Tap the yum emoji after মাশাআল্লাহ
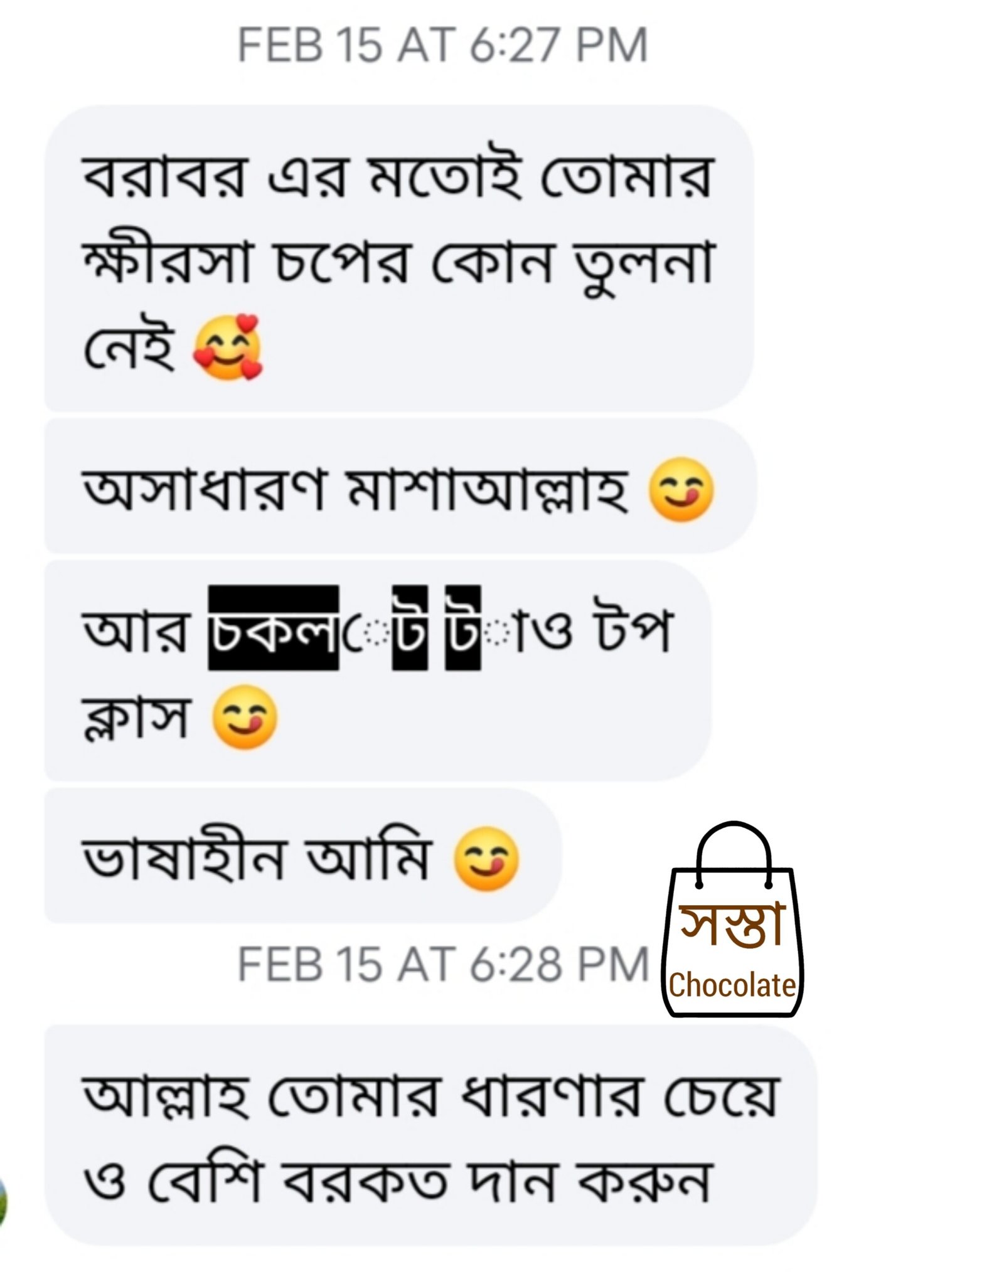The width and height of the screenshot is (1004, 1272). pos(681,491)
